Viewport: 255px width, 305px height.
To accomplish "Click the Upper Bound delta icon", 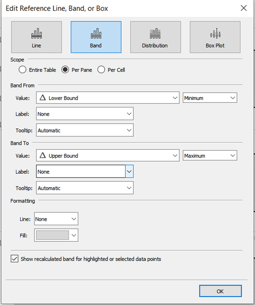I will (43, 156).
